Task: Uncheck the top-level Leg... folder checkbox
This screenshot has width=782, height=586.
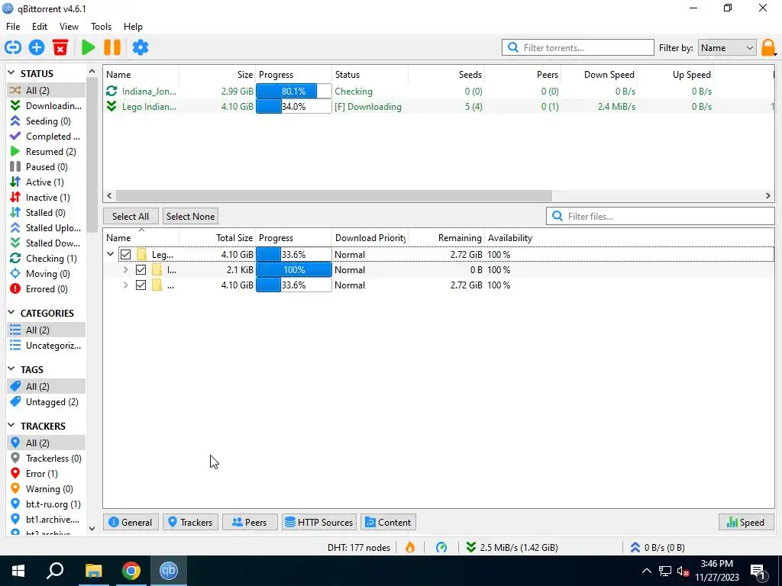Action: (x=126, y=255)
